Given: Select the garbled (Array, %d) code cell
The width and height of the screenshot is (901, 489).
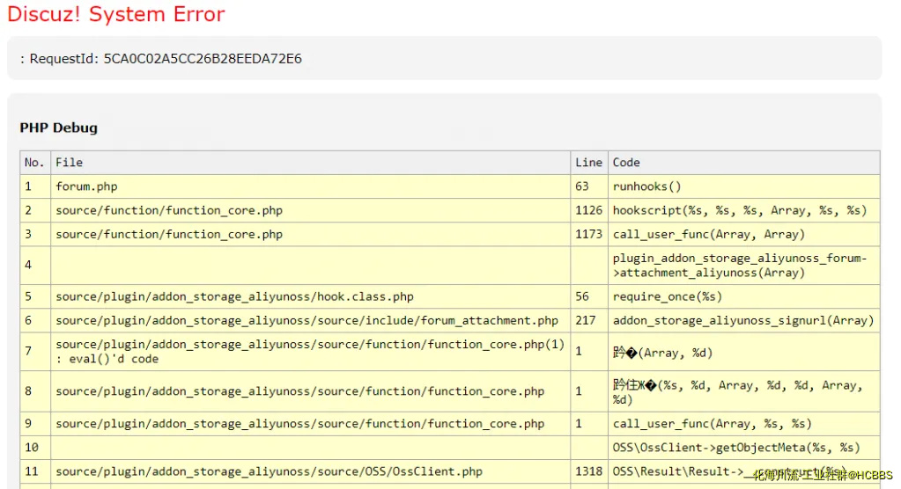Looking at the screenshot, I should coord(744,351).
